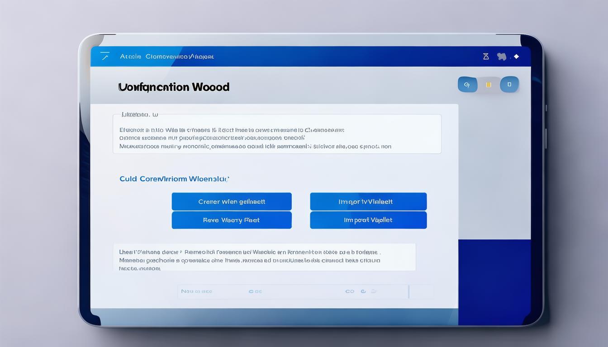Click the 'Crerer Wlen gellnaett' button
This screenshot has width=608, height=347.
232,202
